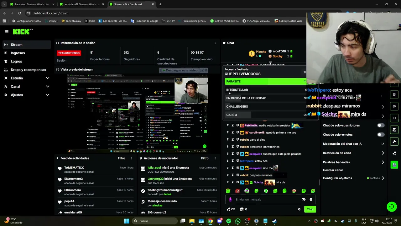Viewport: 401px width, 226px height.
Task: Open session information three-dot menu
Action: 215,43
